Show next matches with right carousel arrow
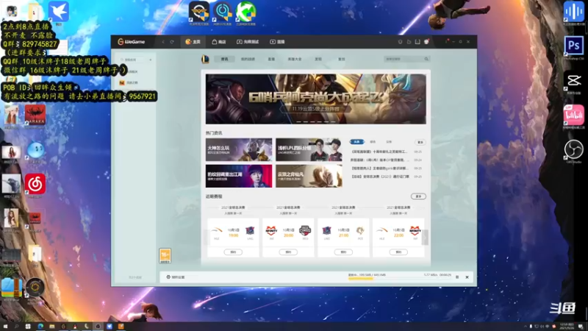Image resolution: width=588 pixels, height=331 pixels. [425, 237]
